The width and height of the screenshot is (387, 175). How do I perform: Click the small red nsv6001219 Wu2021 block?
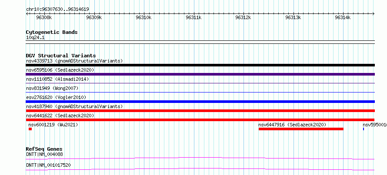30,129
